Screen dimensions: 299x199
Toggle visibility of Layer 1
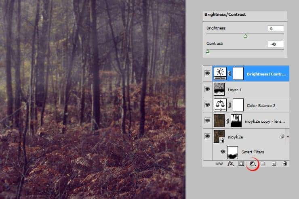pyautogui.click(x=207, y=89)
